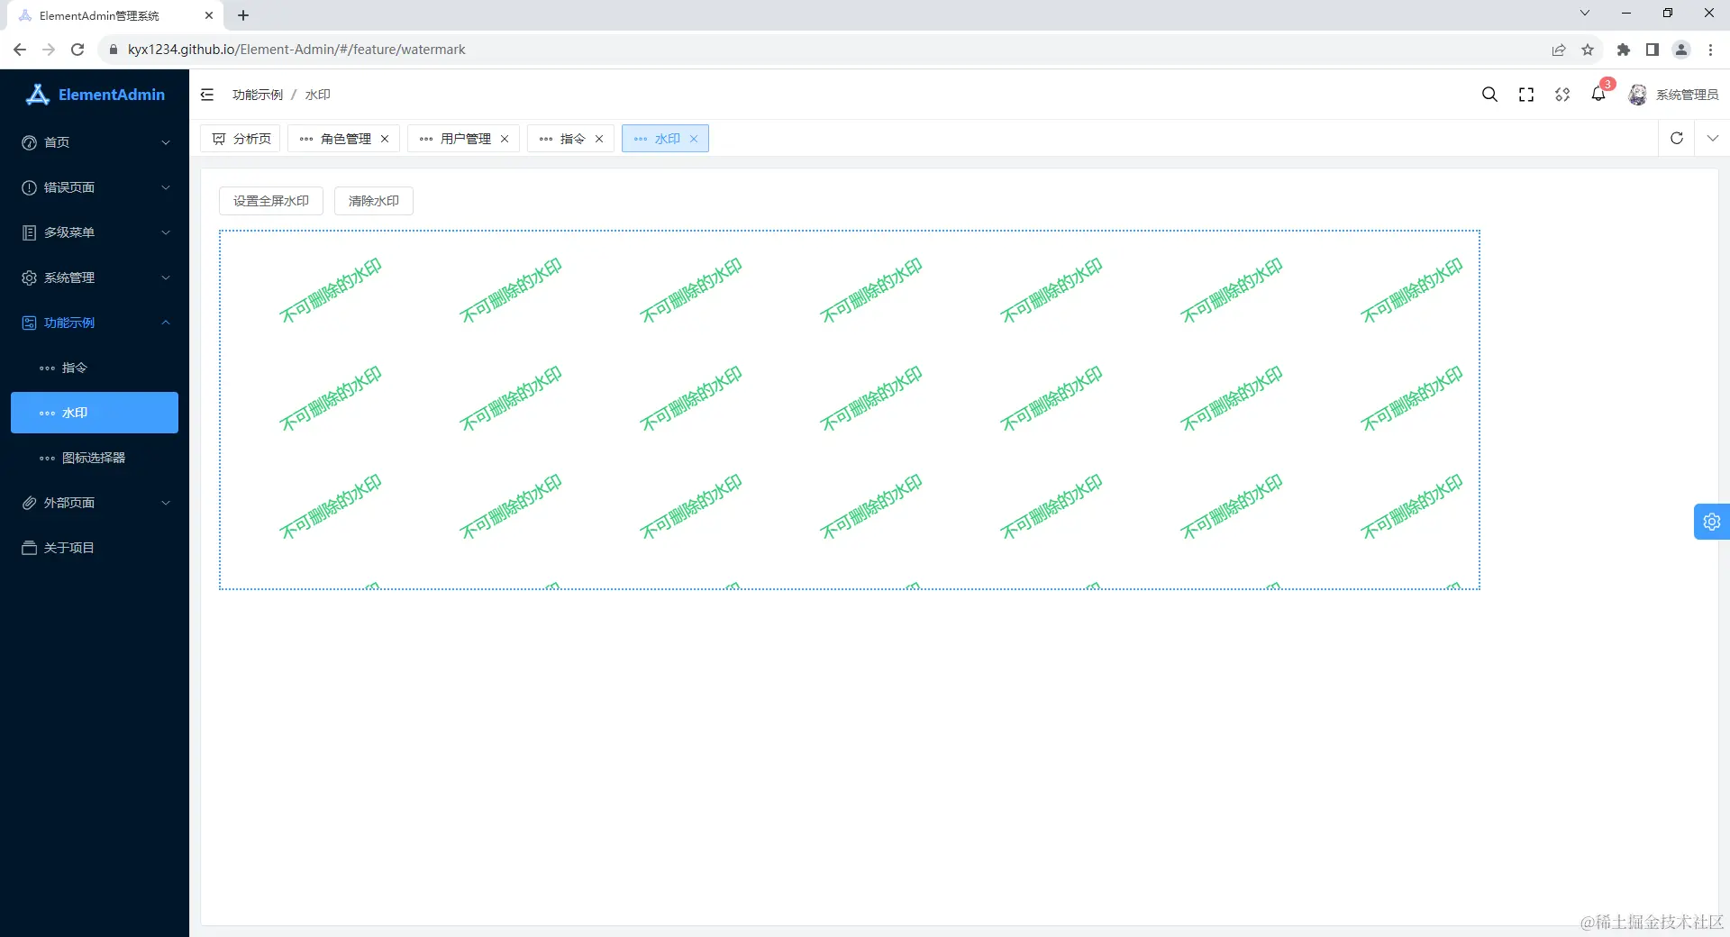Click the 多级菜单 list icon

[29, 232]
